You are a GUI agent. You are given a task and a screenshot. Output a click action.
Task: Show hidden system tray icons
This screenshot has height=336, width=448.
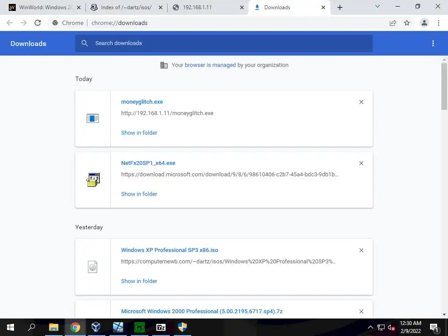(x=370, y=327)
